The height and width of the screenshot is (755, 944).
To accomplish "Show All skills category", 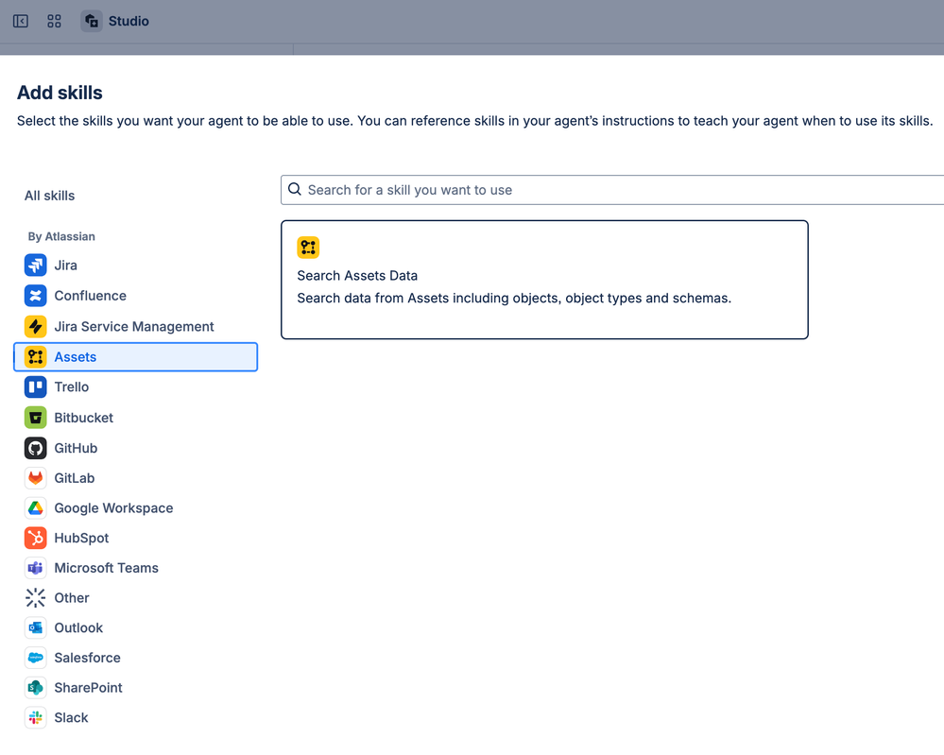I will pyautogui.click(x=49, y=196).
